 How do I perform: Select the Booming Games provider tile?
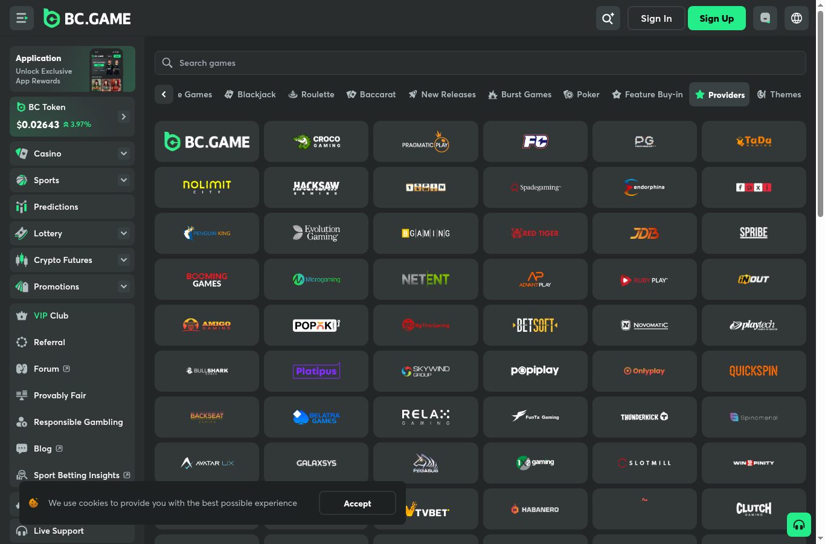pos(207,279)
